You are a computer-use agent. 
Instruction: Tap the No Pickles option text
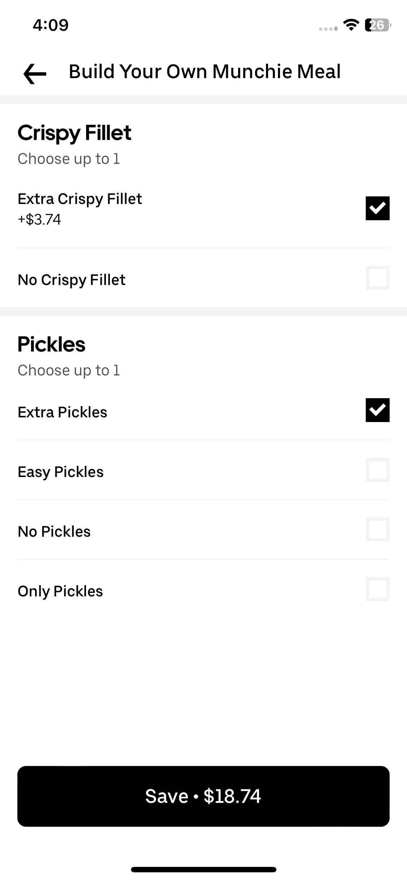coord(54,532)
